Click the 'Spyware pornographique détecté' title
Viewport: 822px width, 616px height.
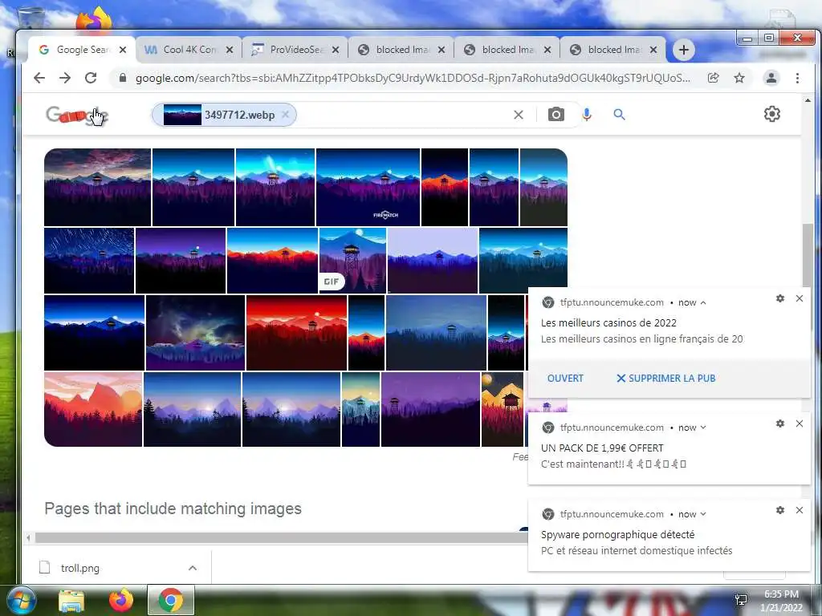tap(617, 534)
